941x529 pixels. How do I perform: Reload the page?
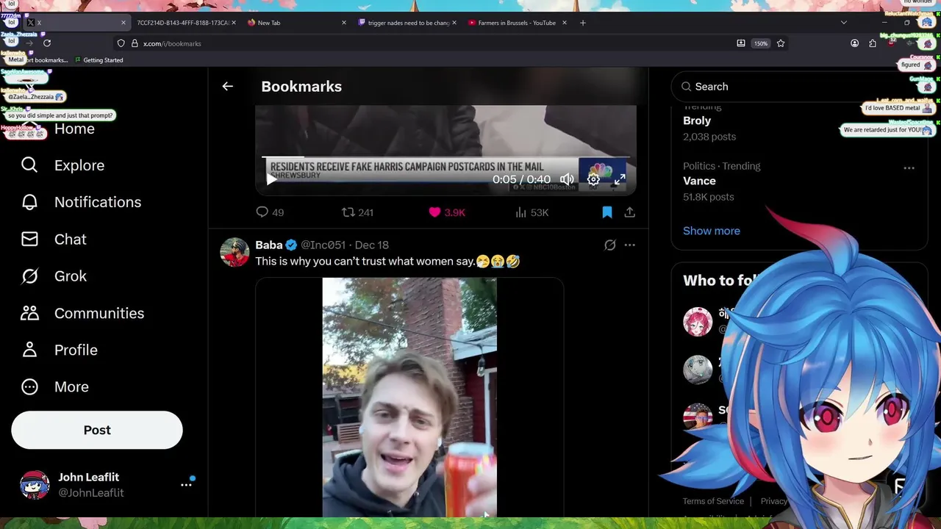[47, 43]
